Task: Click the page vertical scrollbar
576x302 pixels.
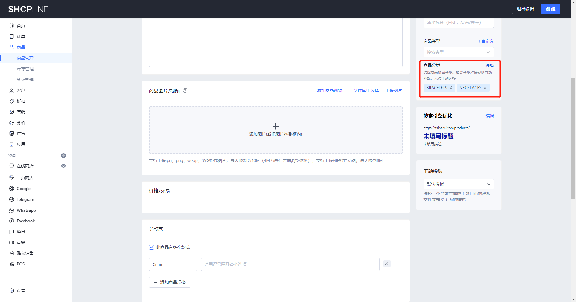Action: coord(573,138)
